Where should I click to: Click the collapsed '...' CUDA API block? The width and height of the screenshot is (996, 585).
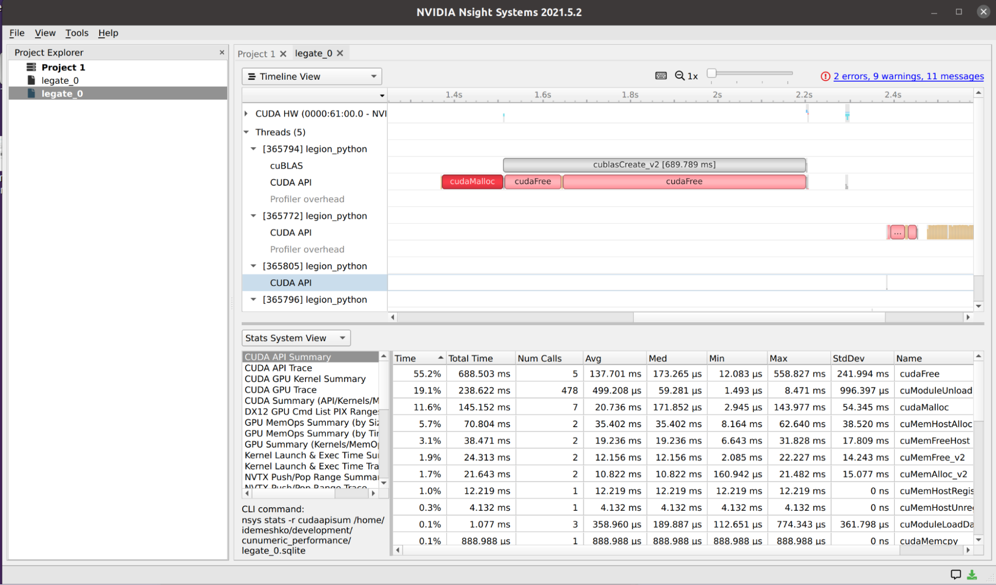pyautogui.click(x=897, y=232)
